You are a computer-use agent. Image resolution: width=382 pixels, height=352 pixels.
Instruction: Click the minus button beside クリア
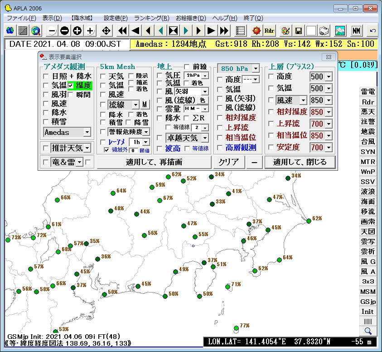[254, 162]
